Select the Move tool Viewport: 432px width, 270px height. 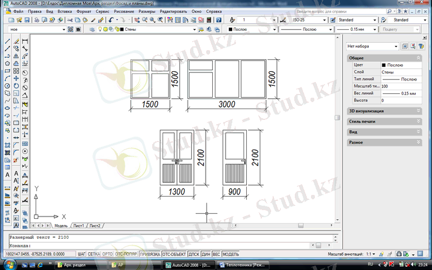tap(16, 78)
